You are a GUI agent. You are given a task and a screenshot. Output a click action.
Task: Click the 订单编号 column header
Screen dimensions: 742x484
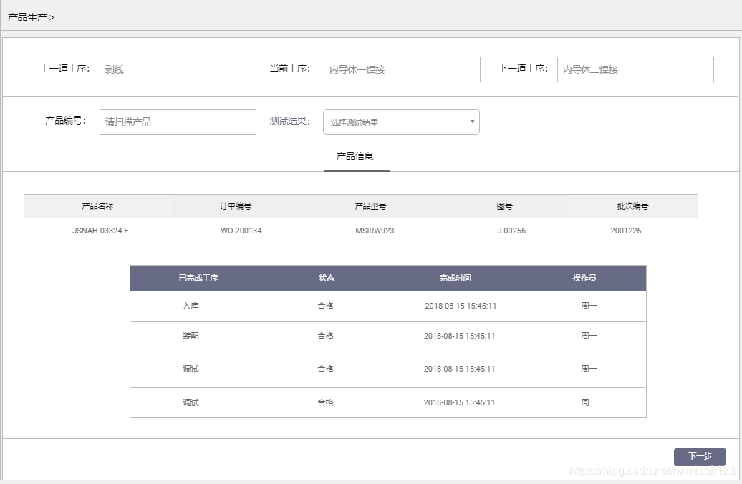coord(236,206)
